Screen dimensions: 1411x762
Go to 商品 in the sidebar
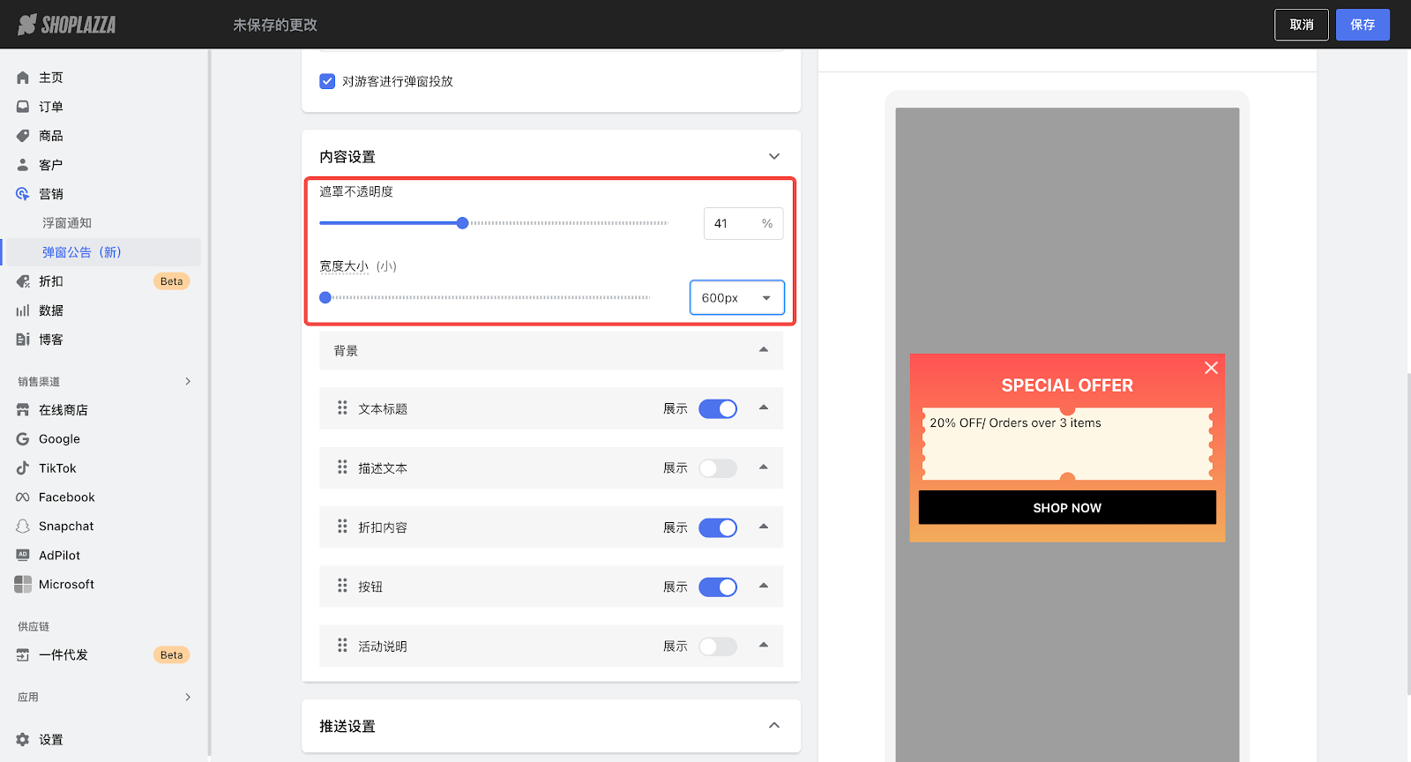click(x=51, y=136)
